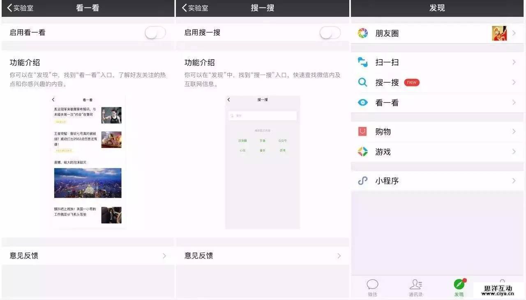The height and width of the screenshot is (300, 526).
Task: Go back to 实验室 from 看一看
Action: click(x=20, y=8)
